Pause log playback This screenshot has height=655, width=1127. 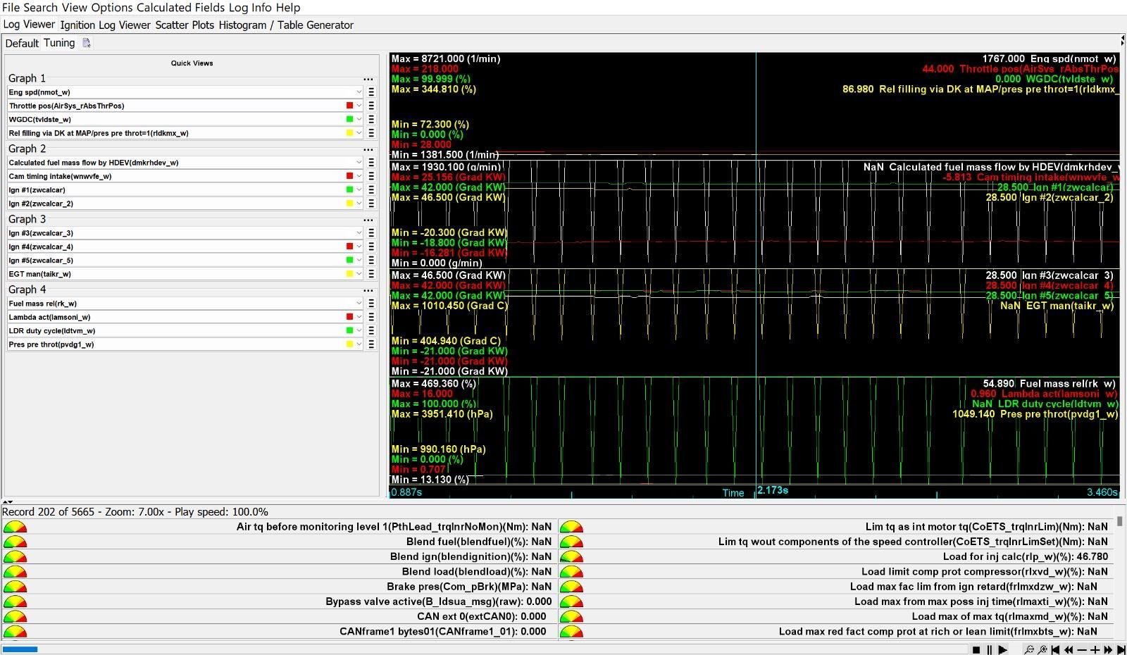click(990, 649)
